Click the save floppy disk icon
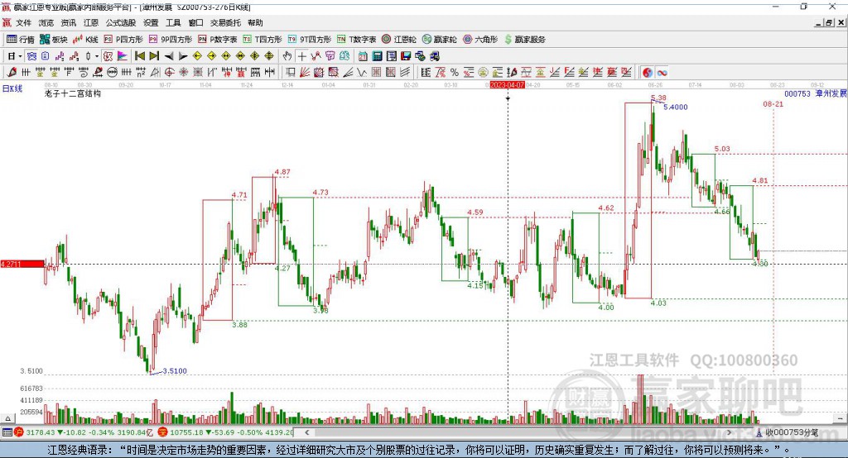This screenshot has width=848, height=458. tap(406, 56)
